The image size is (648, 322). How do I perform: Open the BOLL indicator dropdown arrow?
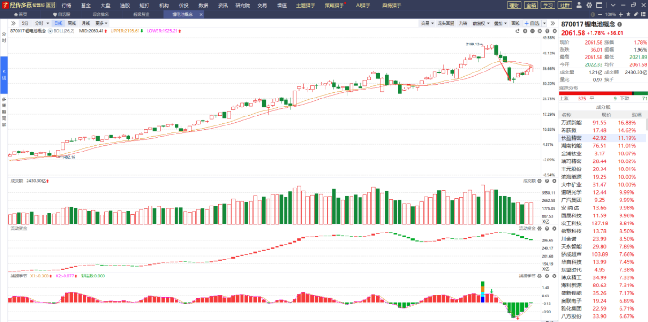click(50, 31)
